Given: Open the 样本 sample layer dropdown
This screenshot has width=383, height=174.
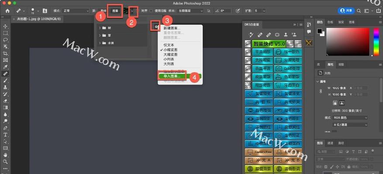Looking at the screenshot, I should click(x=190, y=11).
